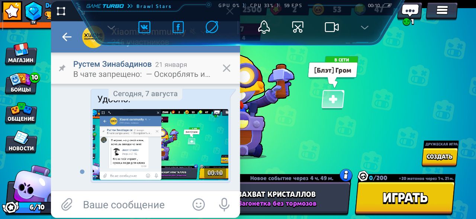The height and width of the screenshot is (219, 476).
Task: Tap the "[Блэт] Гром" player name bubble
Action: (x=333, y=70)
